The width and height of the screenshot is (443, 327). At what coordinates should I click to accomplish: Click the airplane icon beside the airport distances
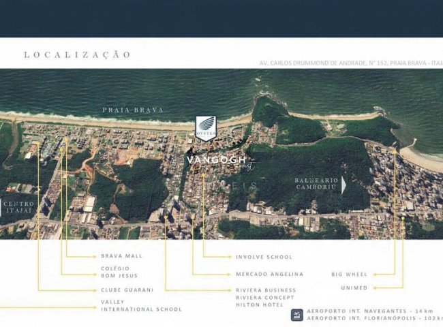(296, 314)
